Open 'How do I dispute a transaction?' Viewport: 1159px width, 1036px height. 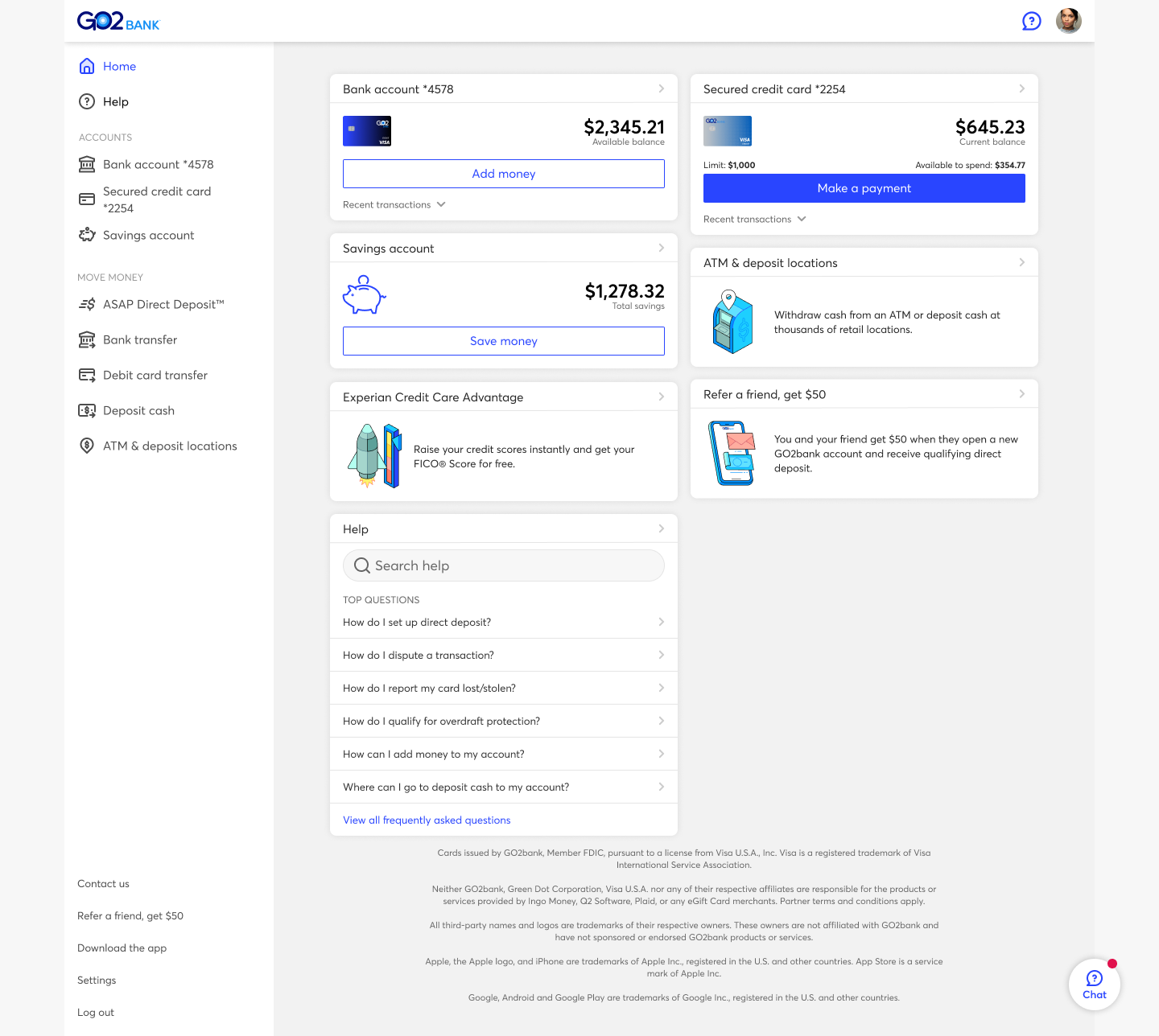[503, 655]
